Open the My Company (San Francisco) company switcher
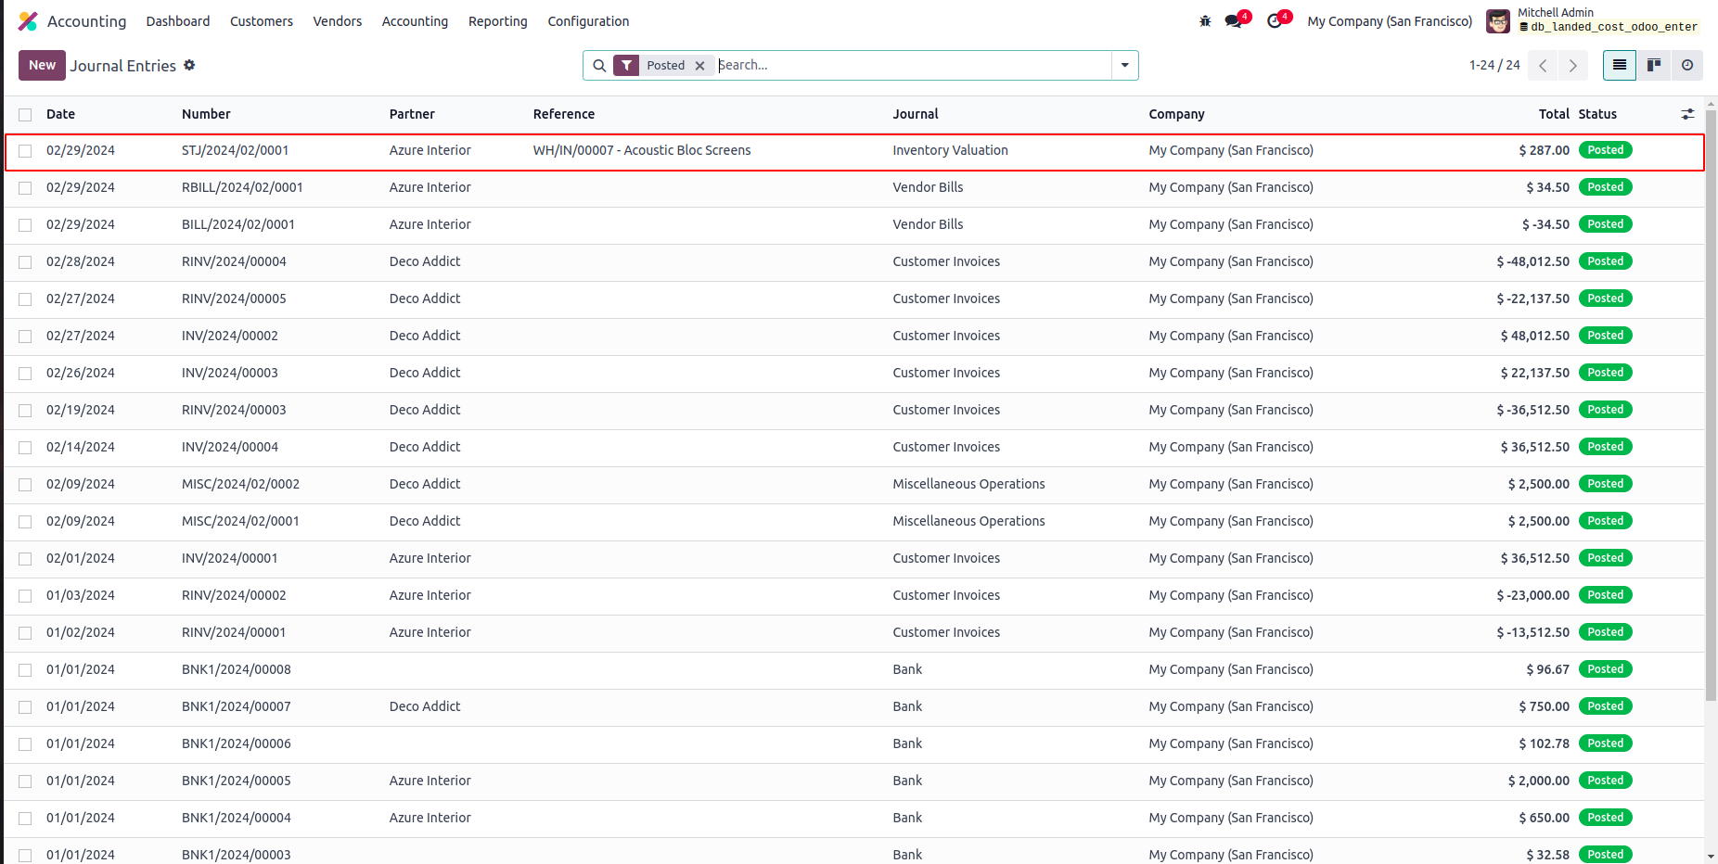Image resolution: width=1718 pixels, height=864 pixels. pyautogui.click(x=1390, y=21)
